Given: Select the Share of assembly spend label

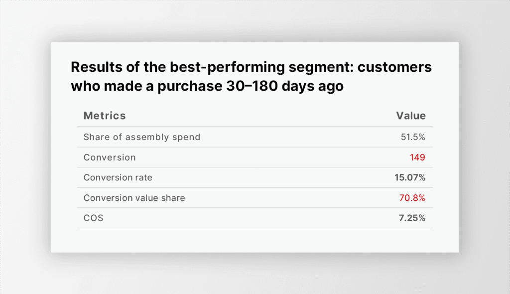Looking at the screenshot, I should point(142,137).
